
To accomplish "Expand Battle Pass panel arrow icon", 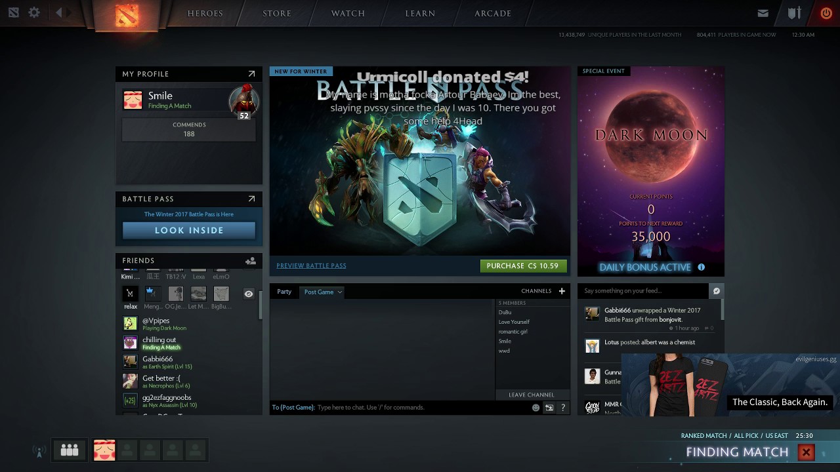I will pyautogui.click(x=251, y=199).
